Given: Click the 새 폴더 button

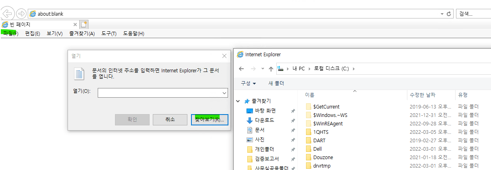Looking at the screenshot, I should coord(276,83).
